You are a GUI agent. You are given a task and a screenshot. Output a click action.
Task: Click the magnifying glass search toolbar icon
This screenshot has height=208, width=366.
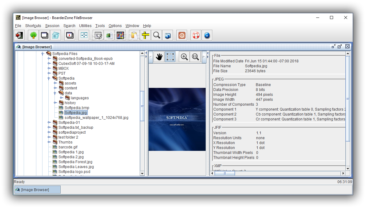click(x=157, y=35)
